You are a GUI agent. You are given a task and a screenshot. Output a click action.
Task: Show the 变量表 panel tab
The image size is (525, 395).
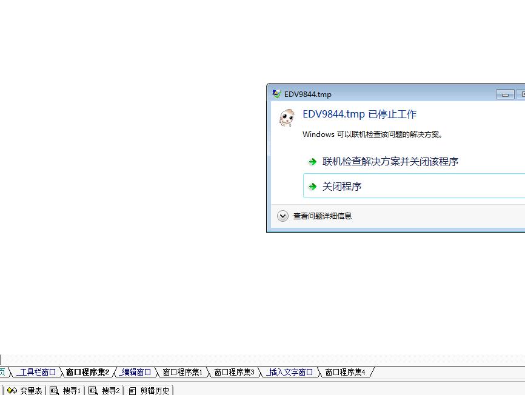point(25,390)
